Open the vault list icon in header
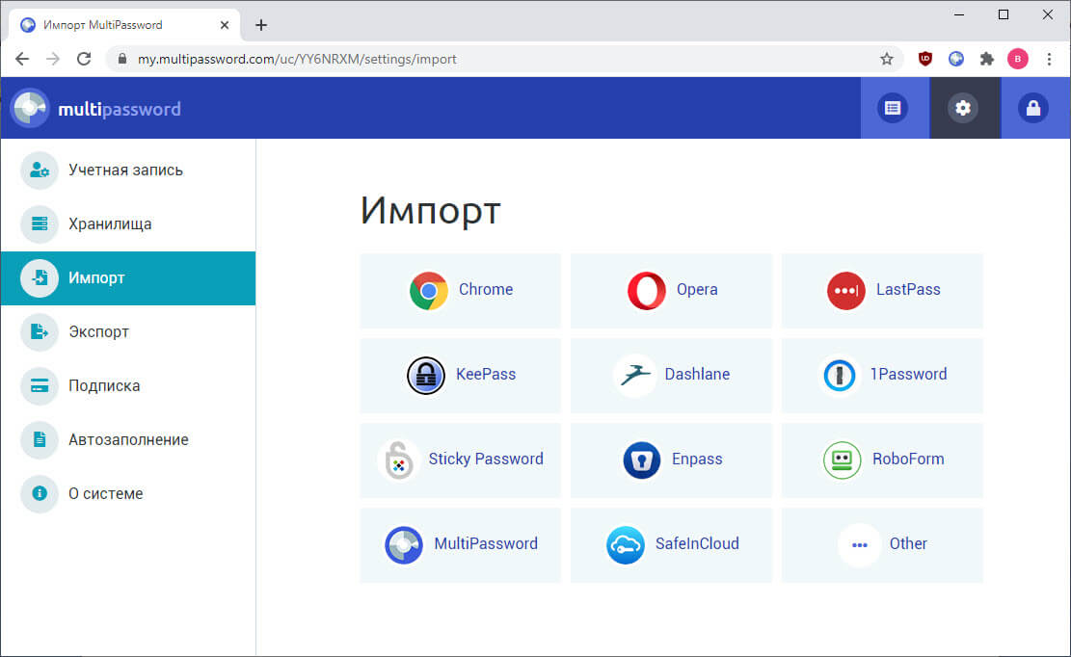Image resolution: width=1071 pixels, height=657 pixels. [x=893, y=108]
